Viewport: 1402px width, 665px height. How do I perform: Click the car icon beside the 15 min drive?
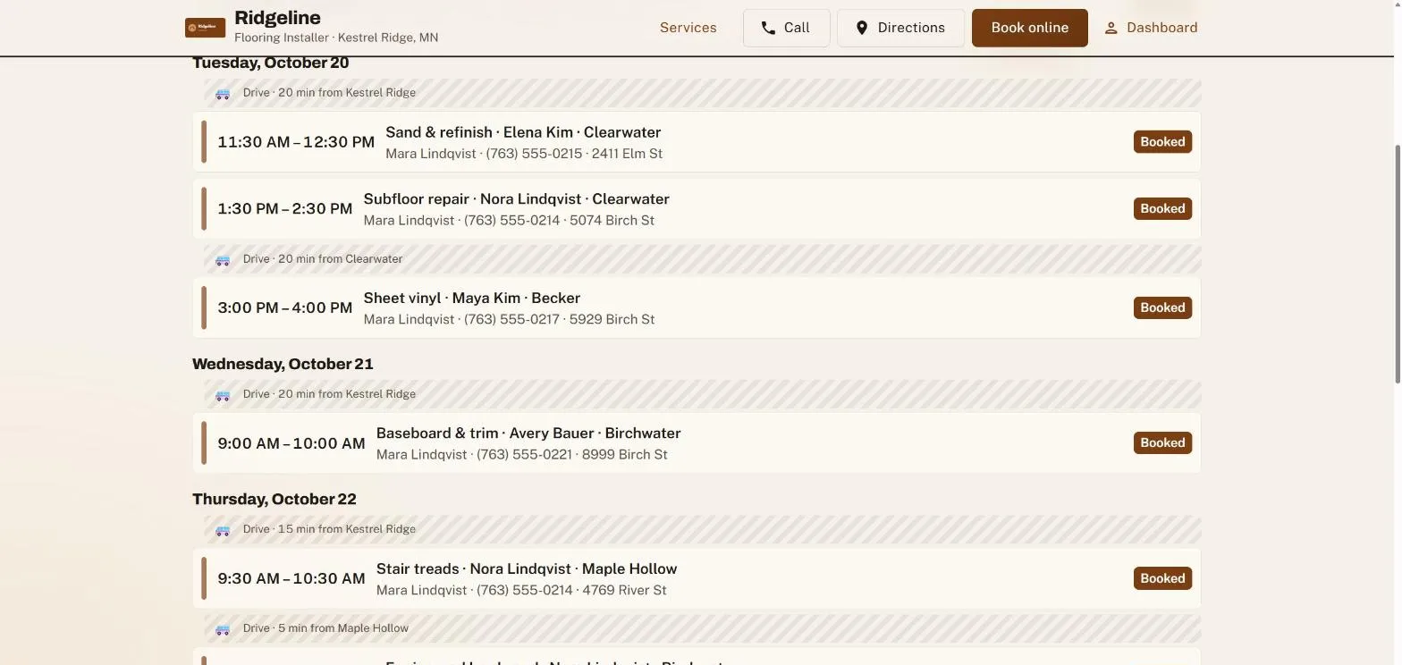pyautogui.click(x=223, y=529)
